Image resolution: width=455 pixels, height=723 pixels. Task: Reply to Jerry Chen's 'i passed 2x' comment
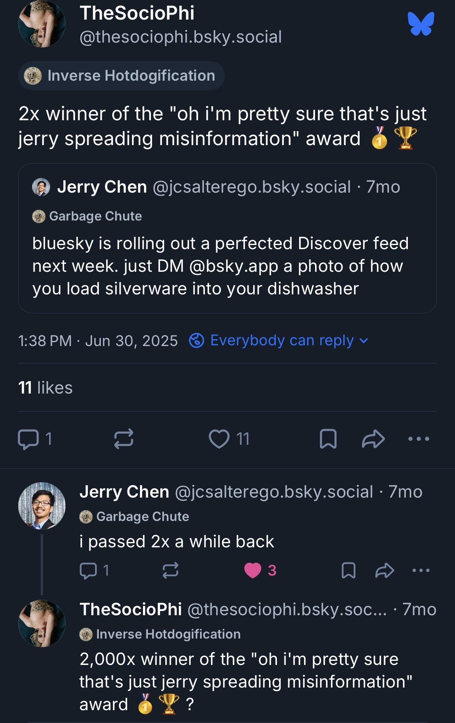tap(88, 571)
